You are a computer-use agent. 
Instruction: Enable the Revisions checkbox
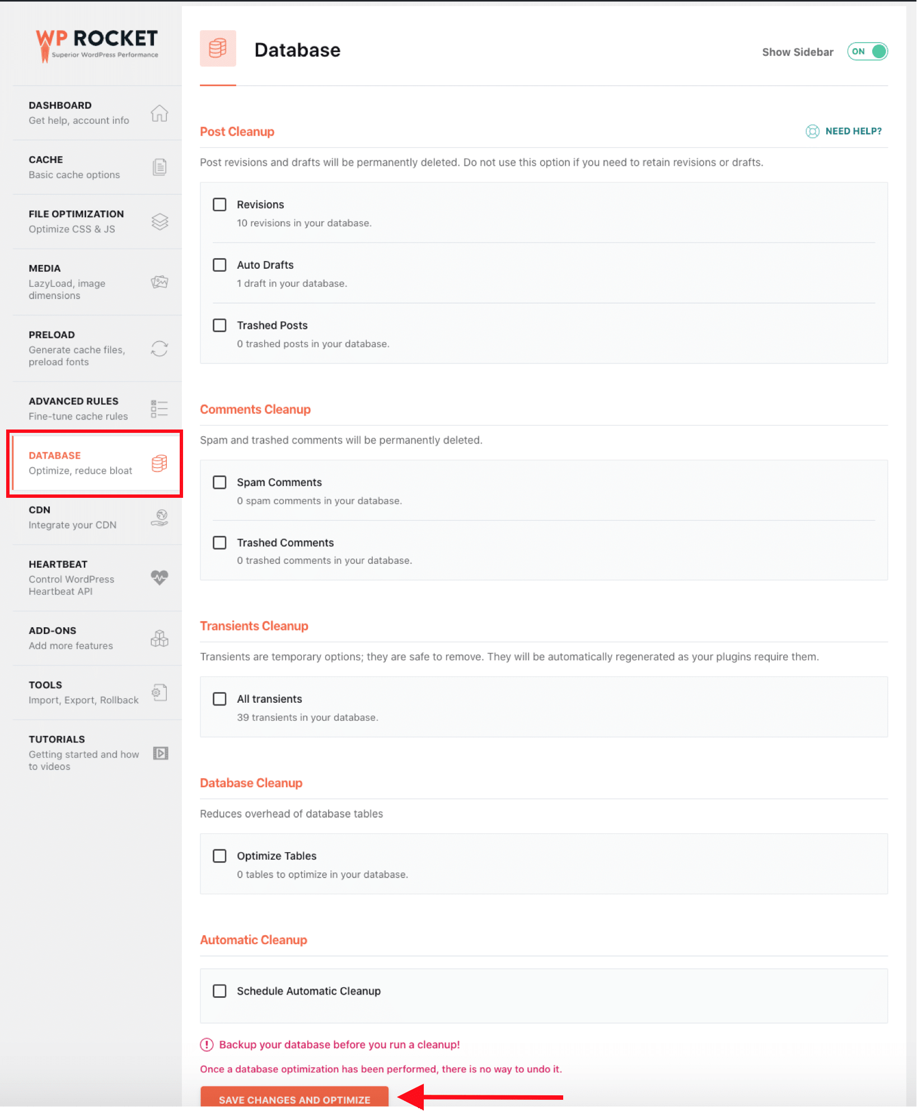(219, 204)
